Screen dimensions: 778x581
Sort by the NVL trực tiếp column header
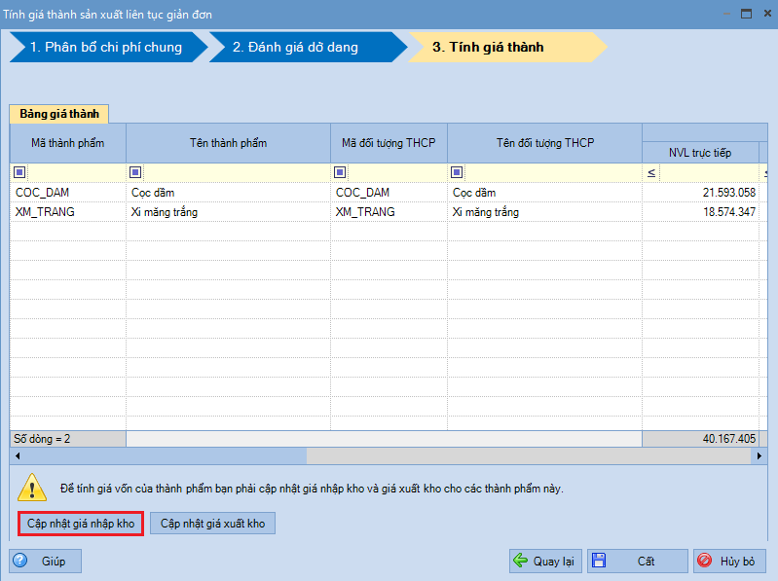(699, 152)
